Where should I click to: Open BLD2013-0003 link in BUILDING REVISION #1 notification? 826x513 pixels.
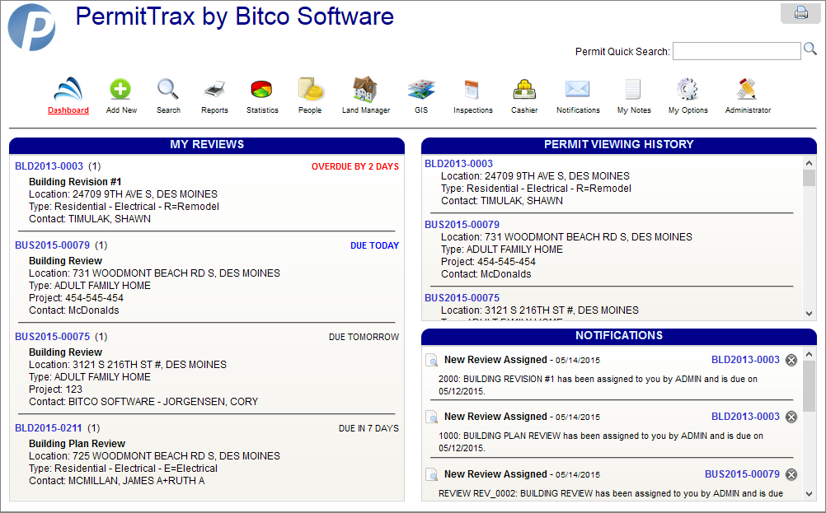[745, 360]
